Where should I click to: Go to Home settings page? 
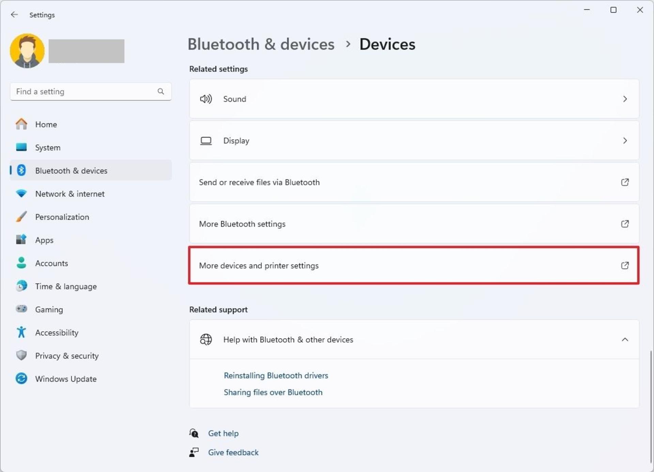point(91,124)
